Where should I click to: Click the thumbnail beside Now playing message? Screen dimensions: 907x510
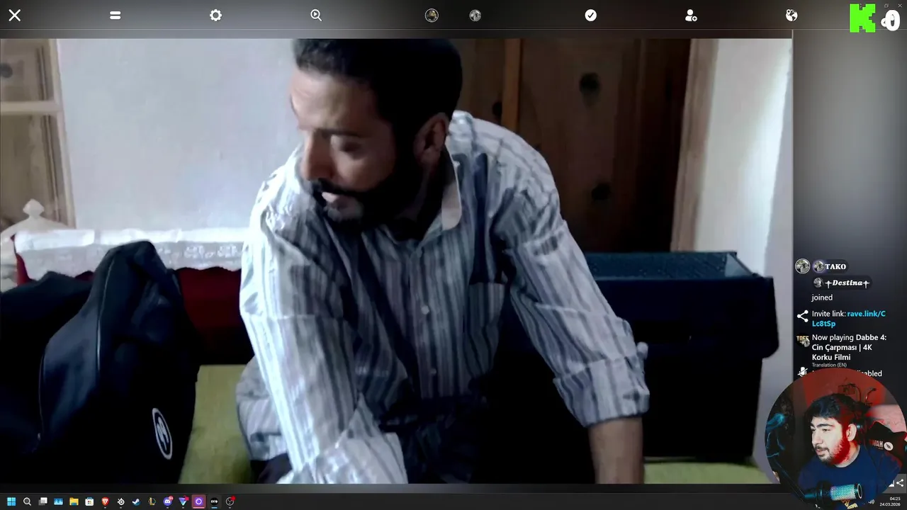pos(802,341)
